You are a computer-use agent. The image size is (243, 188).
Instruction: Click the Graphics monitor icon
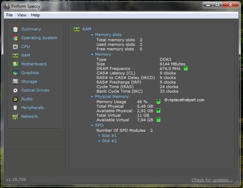15,73
